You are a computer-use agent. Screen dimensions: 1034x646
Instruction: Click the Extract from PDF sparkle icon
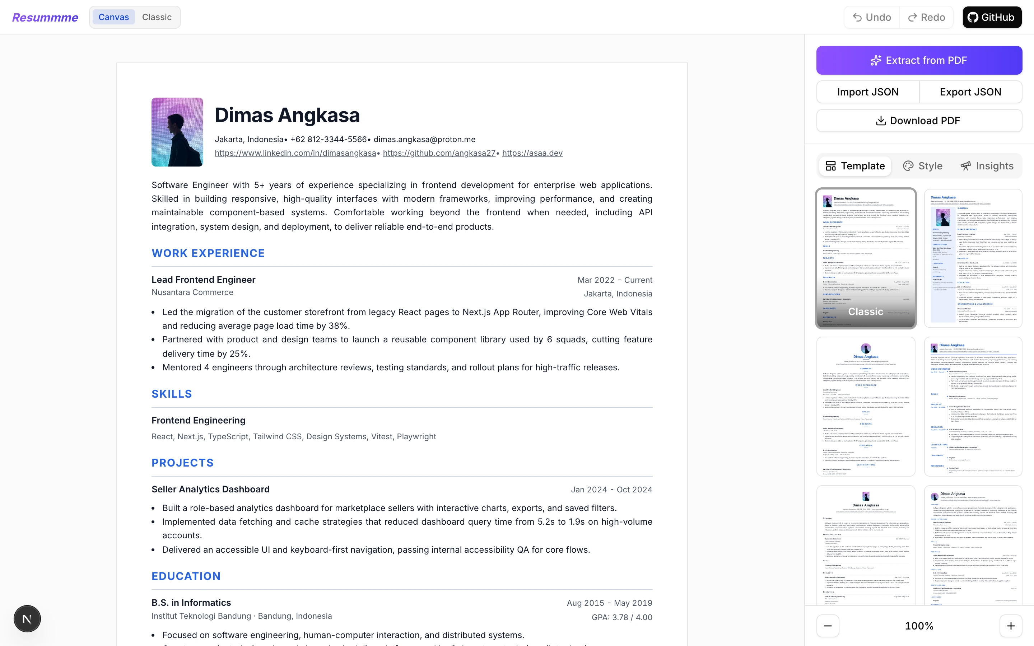point(875,60)
